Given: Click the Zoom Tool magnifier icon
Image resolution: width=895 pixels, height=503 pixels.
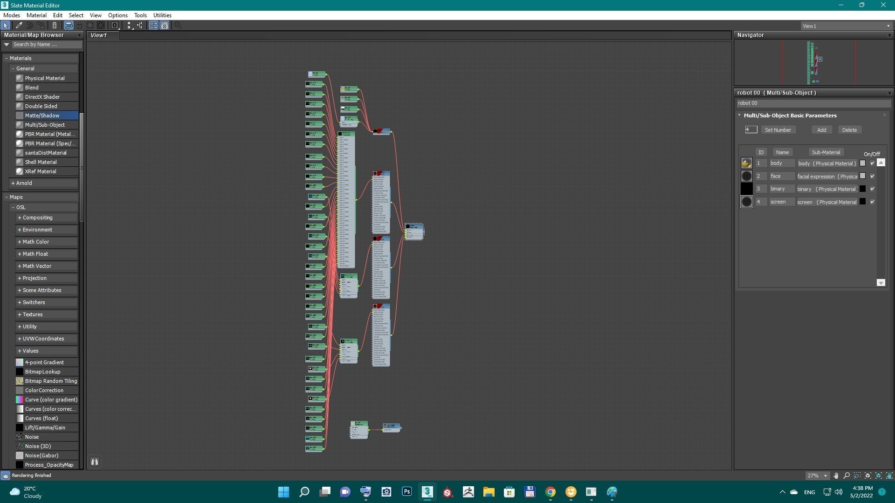Looking at the screenshot, I should point(847,476).
